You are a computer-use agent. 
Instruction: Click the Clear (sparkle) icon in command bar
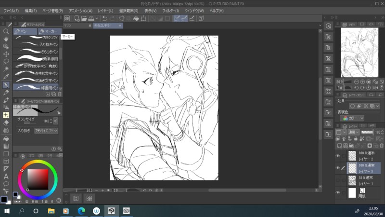[122, 18]
